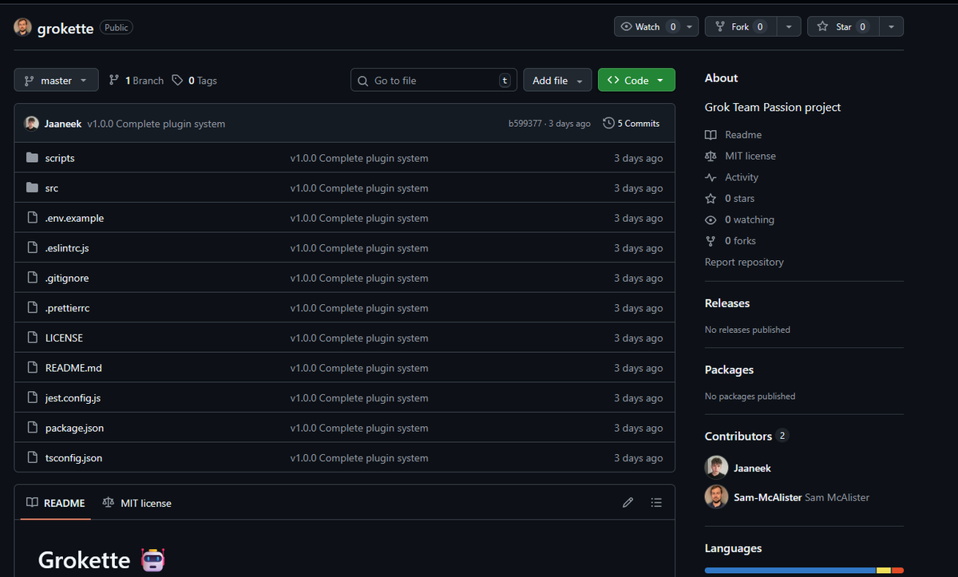Screen dimensions: 958x577
Task: Star the grokette repository
Action: [843, 26]
